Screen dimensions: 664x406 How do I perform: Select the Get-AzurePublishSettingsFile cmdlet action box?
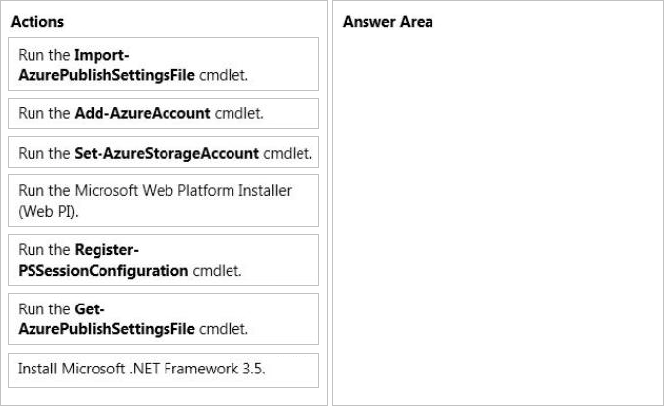tap(164, 318)
